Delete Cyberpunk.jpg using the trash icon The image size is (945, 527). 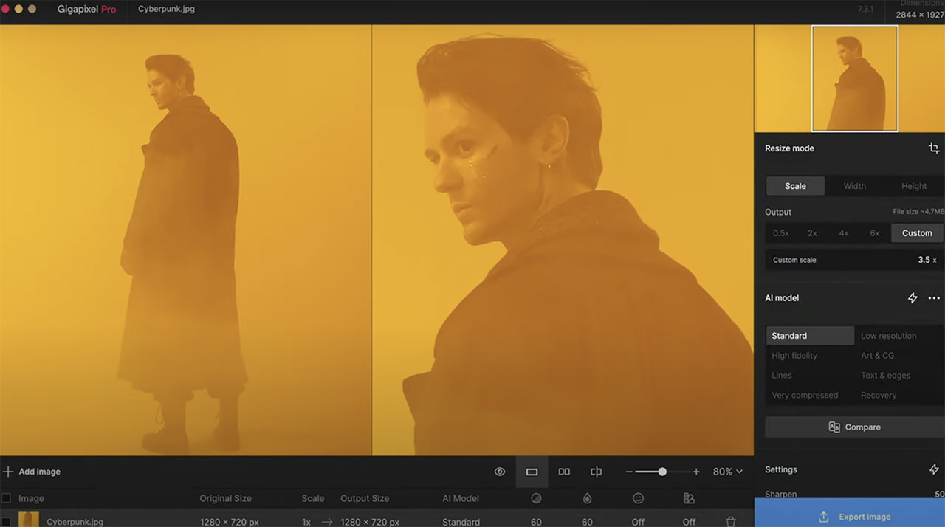pyautogui.click(x=731, y=522)
